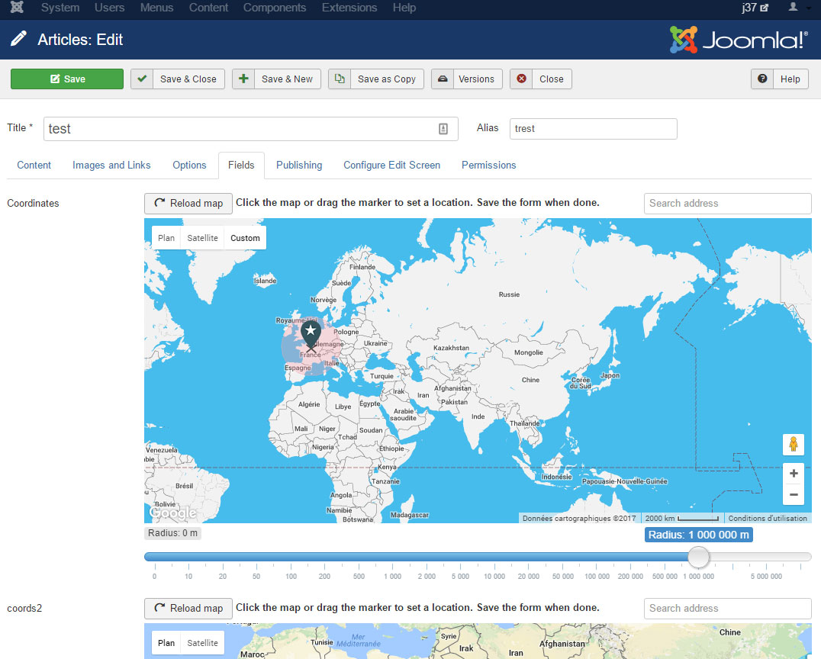
Task: Switch to the Publishing tab
Action: pyautogui.click(x=299, y=166)
